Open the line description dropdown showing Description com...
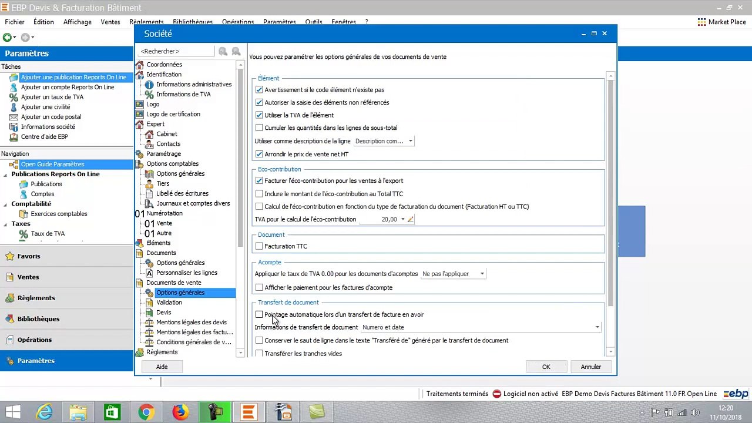 click(384, 141)
